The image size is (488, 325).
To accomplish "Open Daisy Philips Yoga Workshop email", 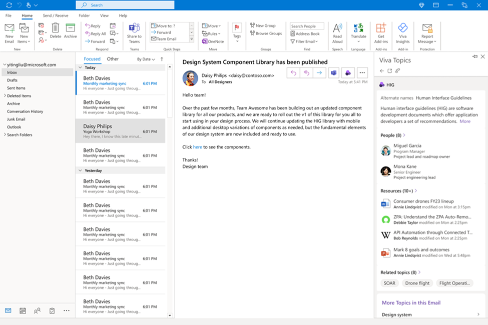I will [121, 131].
